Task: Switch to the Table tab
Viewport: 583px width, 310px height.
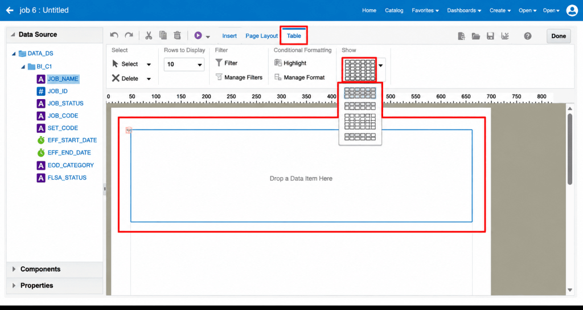Action: 294,36
